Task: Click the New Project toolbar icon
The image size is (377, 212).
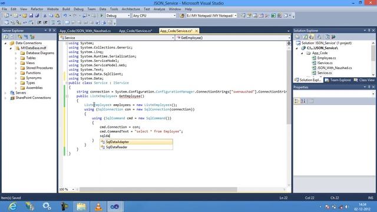Action: pyautogui.click(x=6, y=16)
